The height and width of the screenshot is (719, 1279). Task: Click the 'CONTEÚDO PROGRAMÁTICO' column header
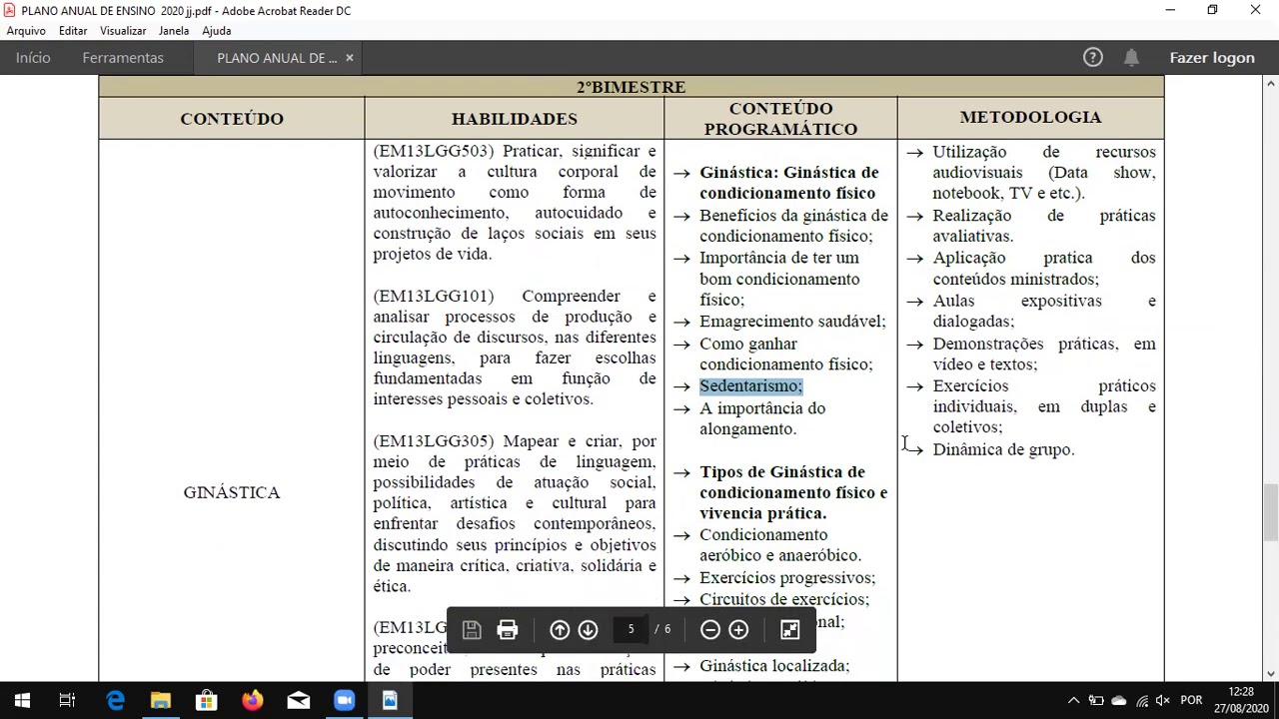tap(780, 119)
